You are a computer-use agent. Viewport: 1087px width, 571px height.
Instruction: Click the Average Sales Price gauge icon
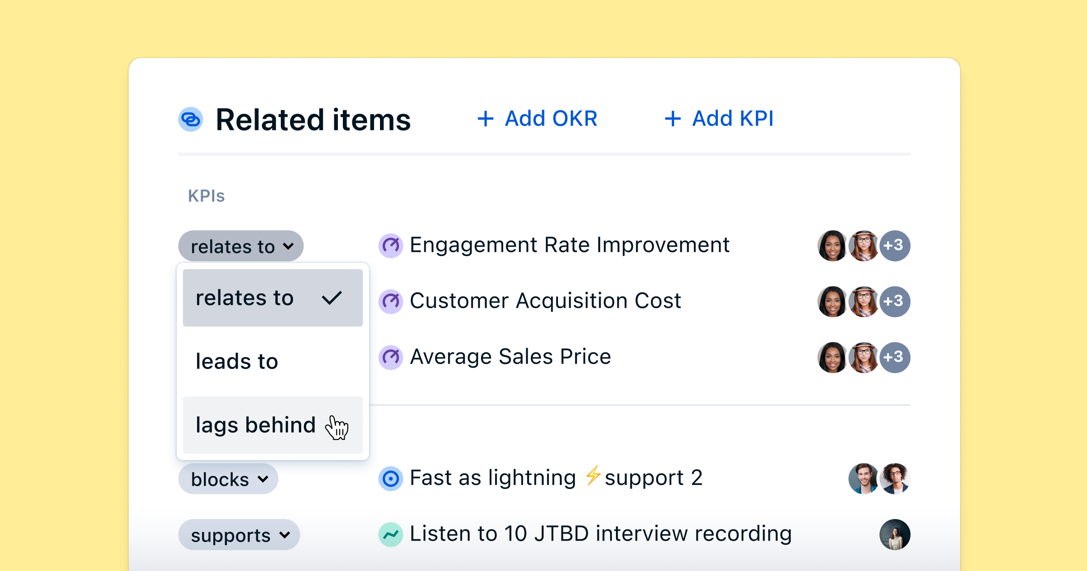click(390, 357)
